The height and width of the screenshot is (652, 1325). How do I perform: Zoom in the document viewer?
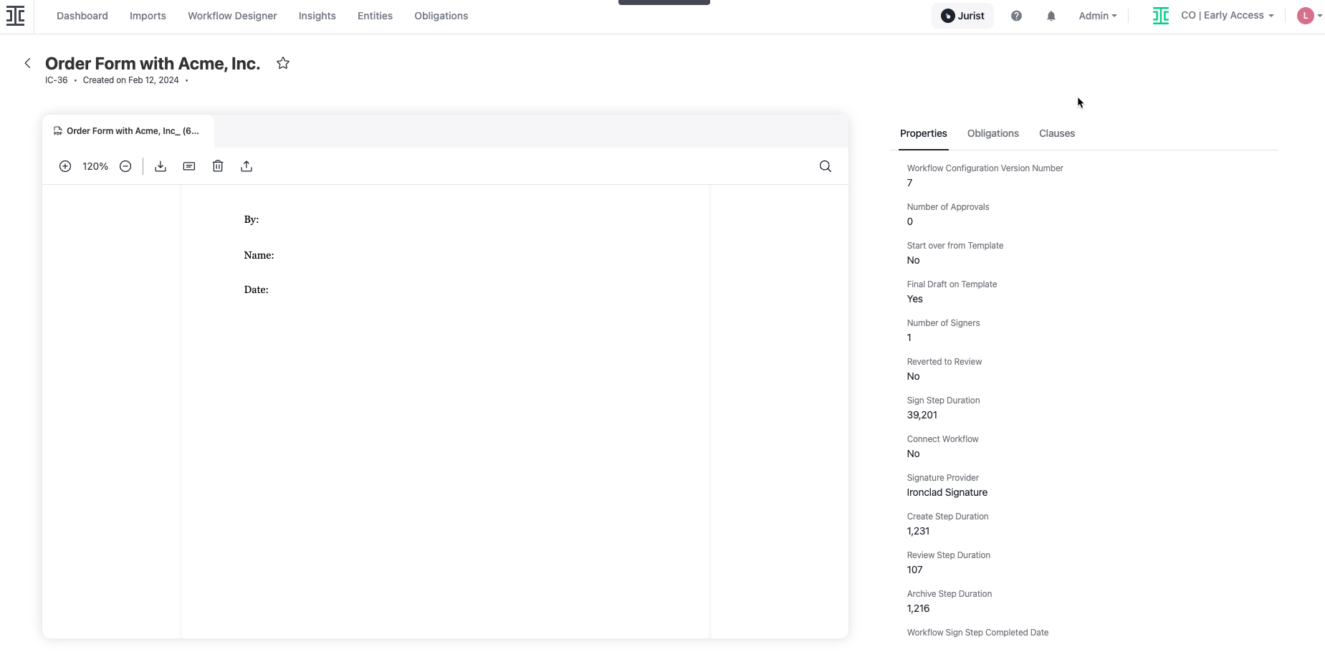[x=65, y=166]
